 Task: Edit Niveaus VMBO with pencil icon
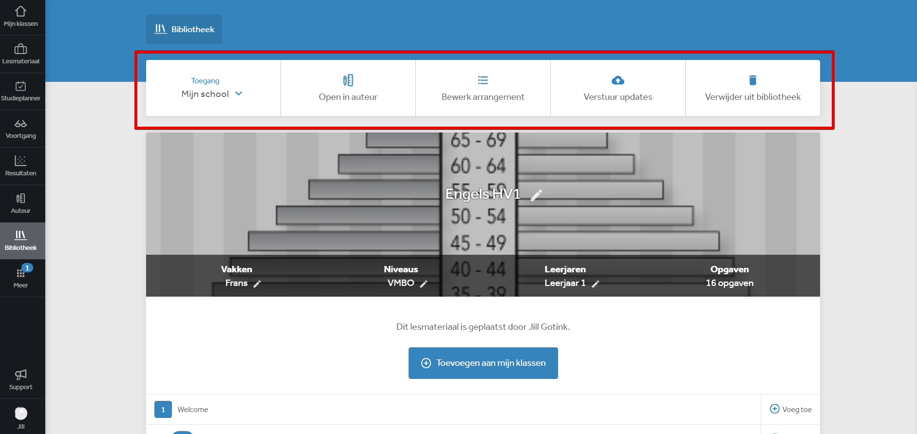coord(424,283)
